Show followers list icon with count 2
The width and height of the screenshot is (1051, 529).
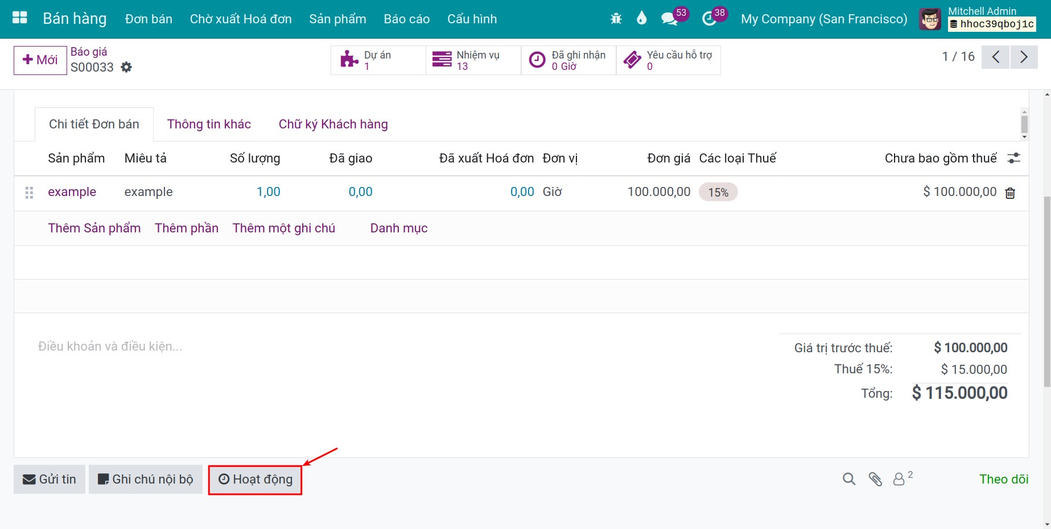(902, 479)
